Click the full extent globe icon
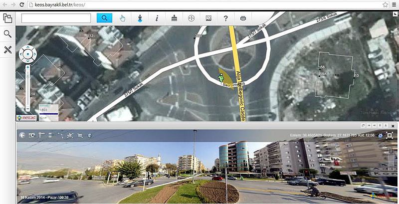This screenshot has height=204, width=399. point(191,18)
